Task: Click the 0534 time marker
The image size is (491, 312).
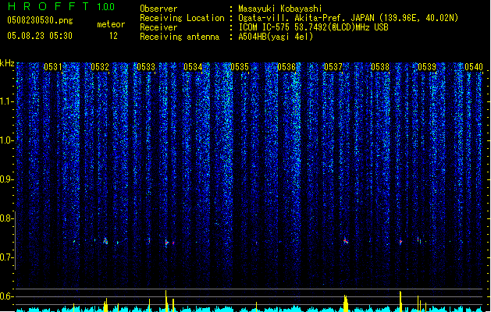Action: [193, 67]
